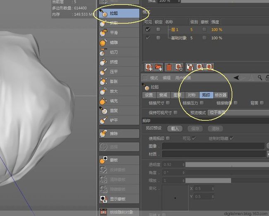
Task: Clear the layer with the S-and-X icon
Action: pos(179,67)
